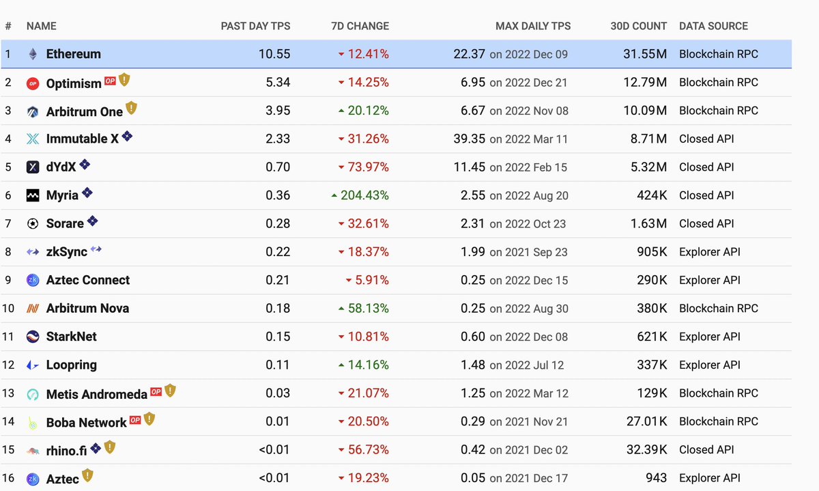Click Ethereum's 10.55 past day TPS value
This screenshot has height=491, width=819.
(274, 54)
